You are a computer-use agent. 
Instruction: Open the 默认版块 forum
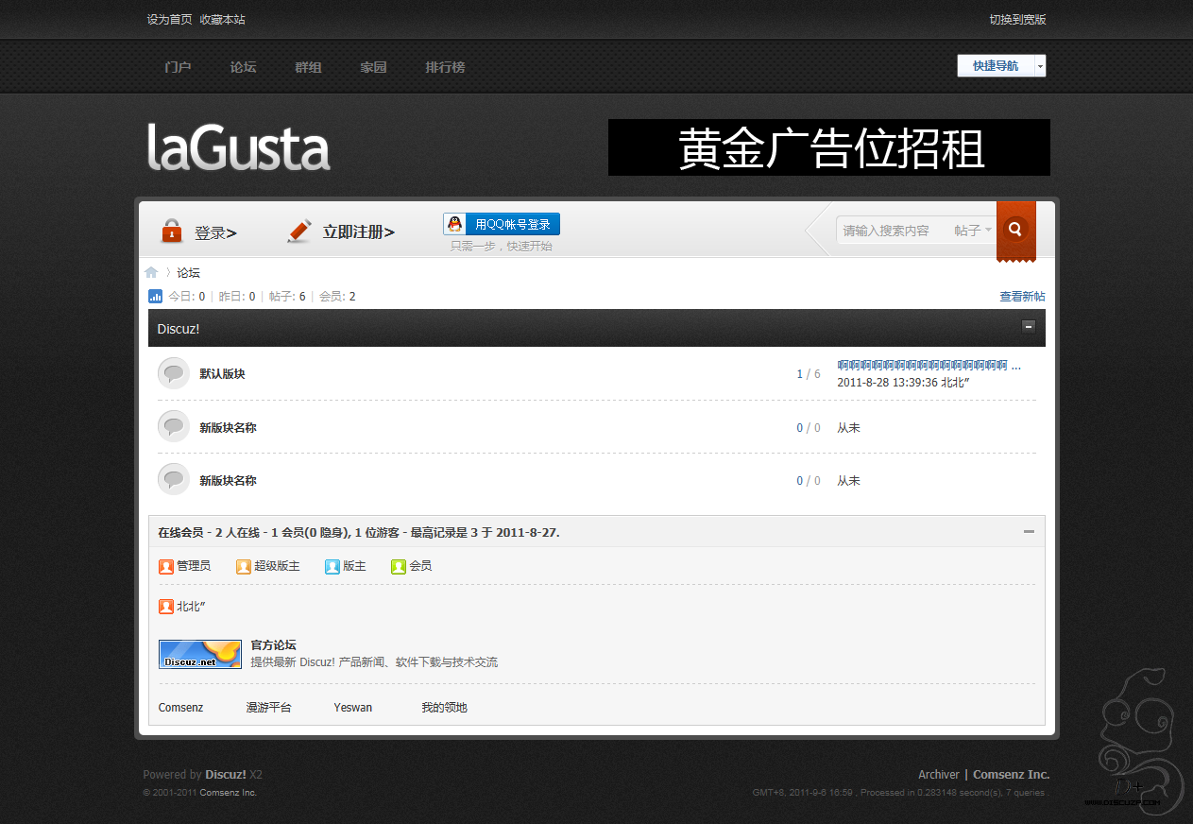tap(222, 374)
